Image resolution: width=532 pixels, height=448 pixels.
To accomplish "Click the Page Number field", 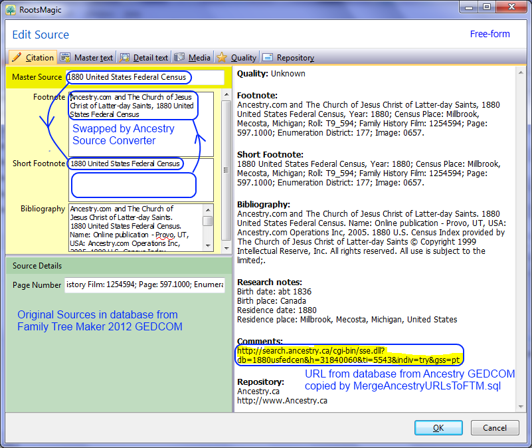I will pos(145,284).
